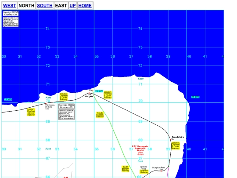This screenshot has height=178, width=237.
Task: Click the yellow Southern Railway label
Action: (144, 171)
